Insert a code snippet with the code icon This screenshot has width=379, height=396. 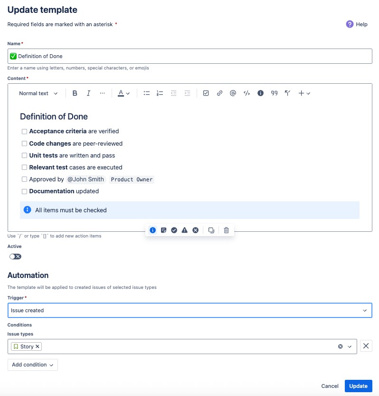pyautogui.click(x=246, y=93)
